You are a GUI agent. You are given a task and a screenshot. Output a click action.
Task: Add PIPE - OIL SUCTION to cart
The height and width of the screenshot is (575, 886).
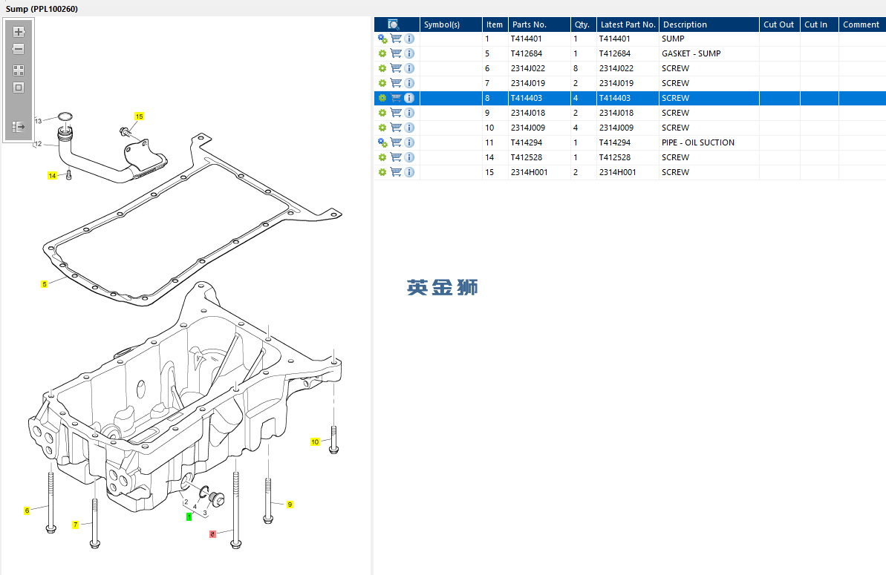point(396,142)
